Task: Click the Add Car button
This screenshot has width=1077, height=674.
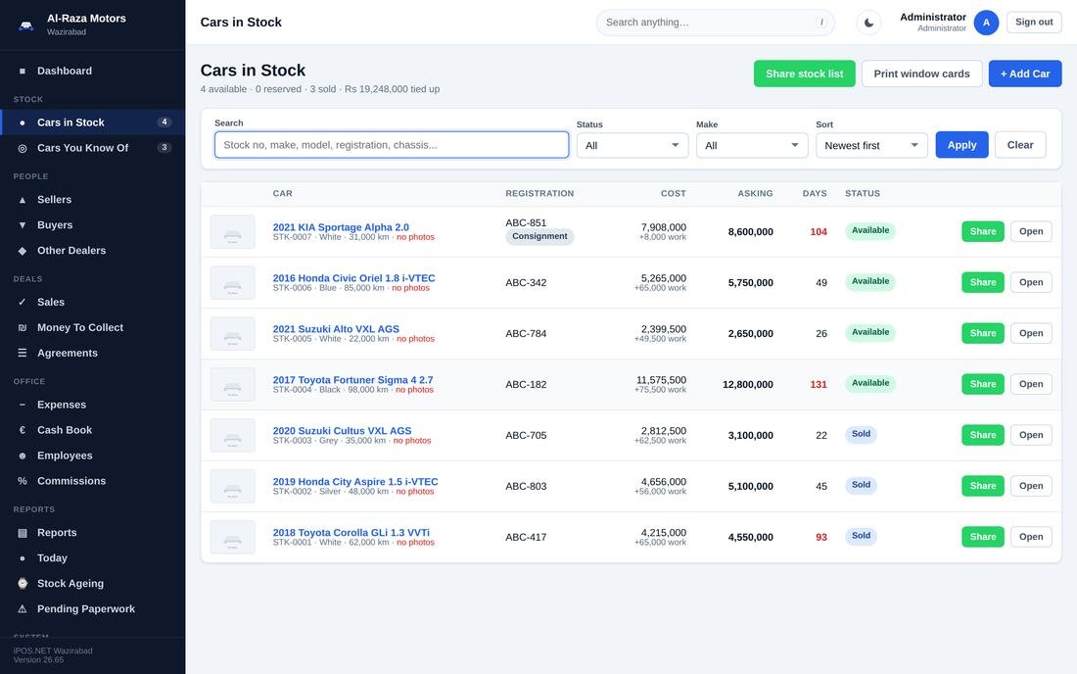Action: pyautogui.click(x=1025, y=73)
